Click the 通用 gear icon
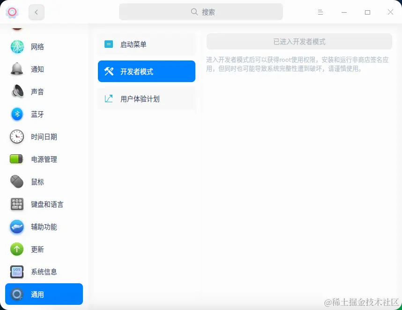 [x=16, y=294]
